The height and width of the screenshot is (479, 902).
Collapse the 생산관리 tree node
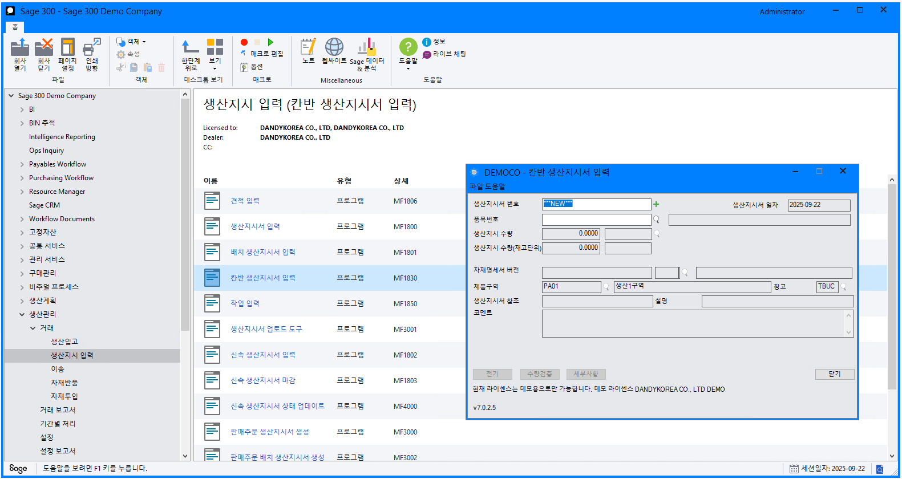[22, 314]
